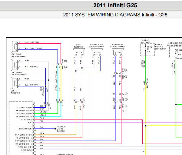Click the ACC pin label

point(29,123)
